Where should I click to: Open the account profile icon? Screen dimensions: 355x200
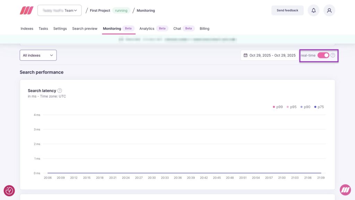click(x=329, y=10)
